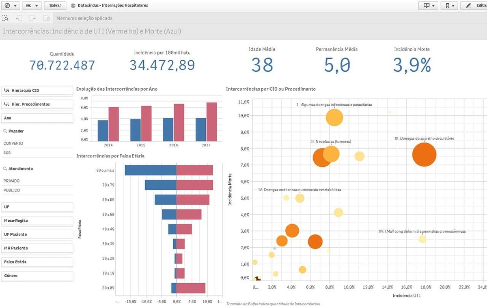Open the presentation screen dropdown
This screenshot has height=306, width=487.
(429, 6)
